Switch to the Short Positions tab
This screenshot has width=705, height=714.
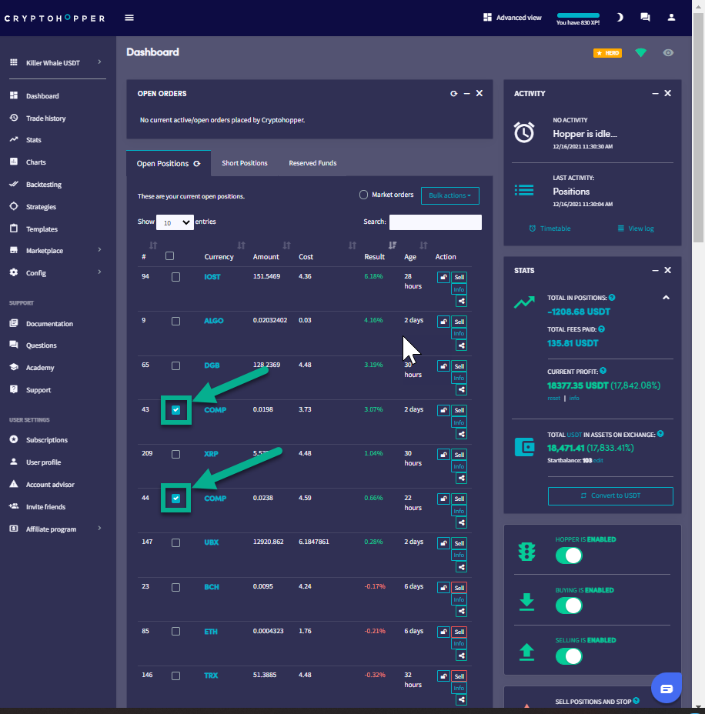(x=245, y=163)
